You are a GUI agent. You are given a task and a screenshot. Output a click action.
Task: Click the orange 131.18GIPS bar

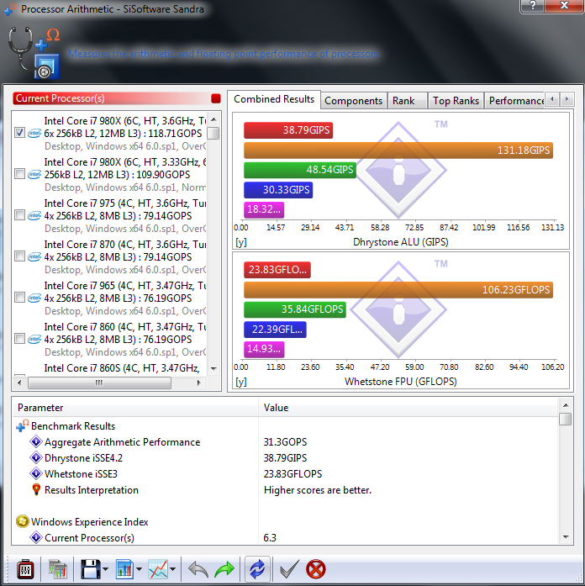click(x=398, y=150)
